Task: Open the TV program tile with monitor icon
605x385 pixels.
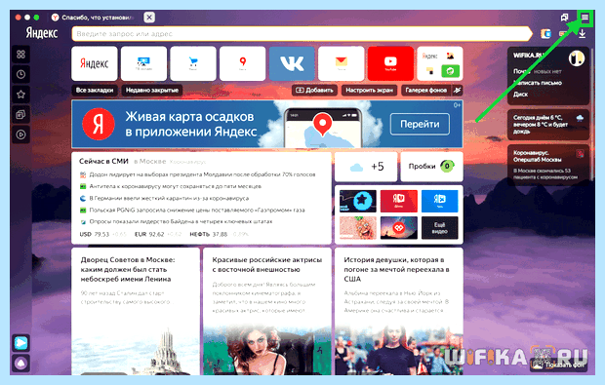Action: (x=143, y=63)
